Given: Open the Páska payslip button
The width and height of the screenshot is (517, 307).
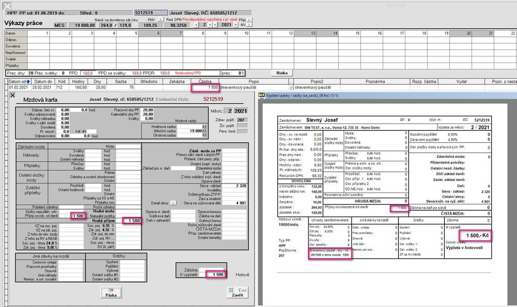Looking at the screenshot, I should 111,292.
